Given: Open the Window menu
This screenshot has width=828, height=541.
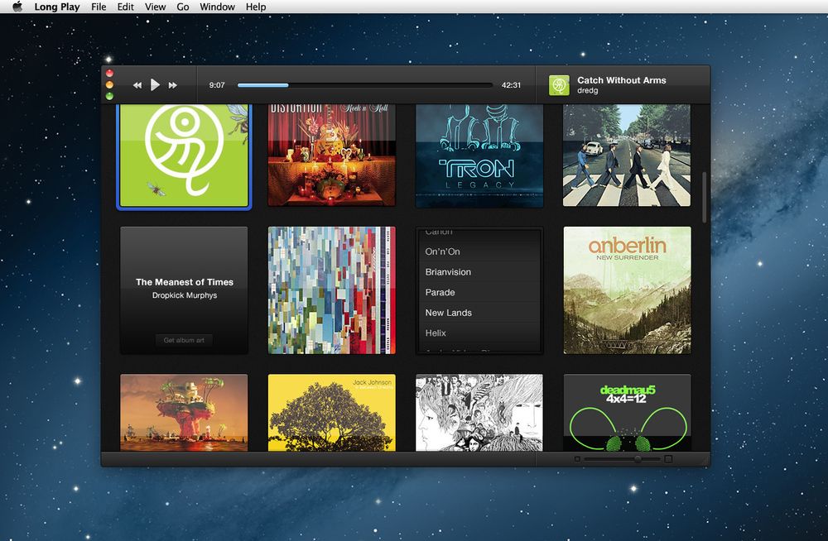Looking at the screenshot, I should pos(217,7).
